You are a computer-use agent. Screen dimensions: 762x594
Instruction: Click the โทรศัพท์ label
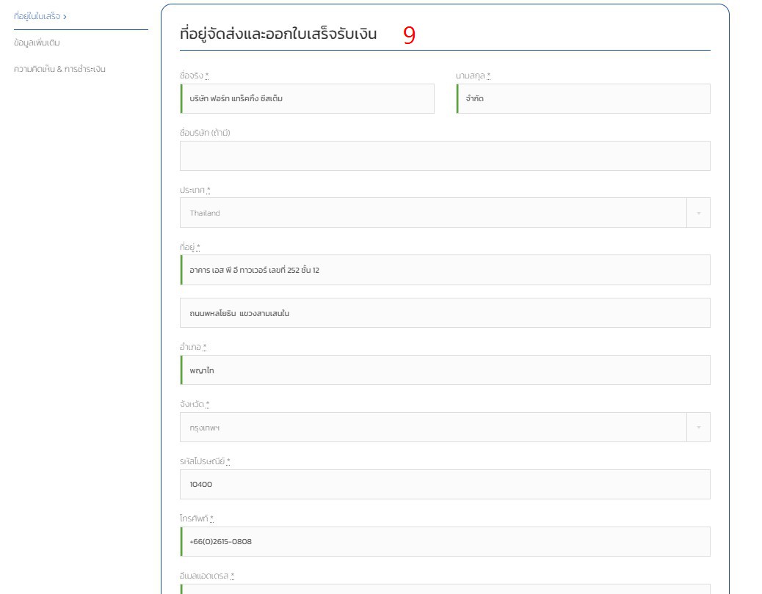(x=196, y=518)
